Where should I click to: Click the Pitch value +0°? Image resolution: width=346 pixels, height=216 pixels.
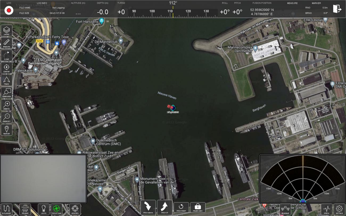[x=237, y=12]
